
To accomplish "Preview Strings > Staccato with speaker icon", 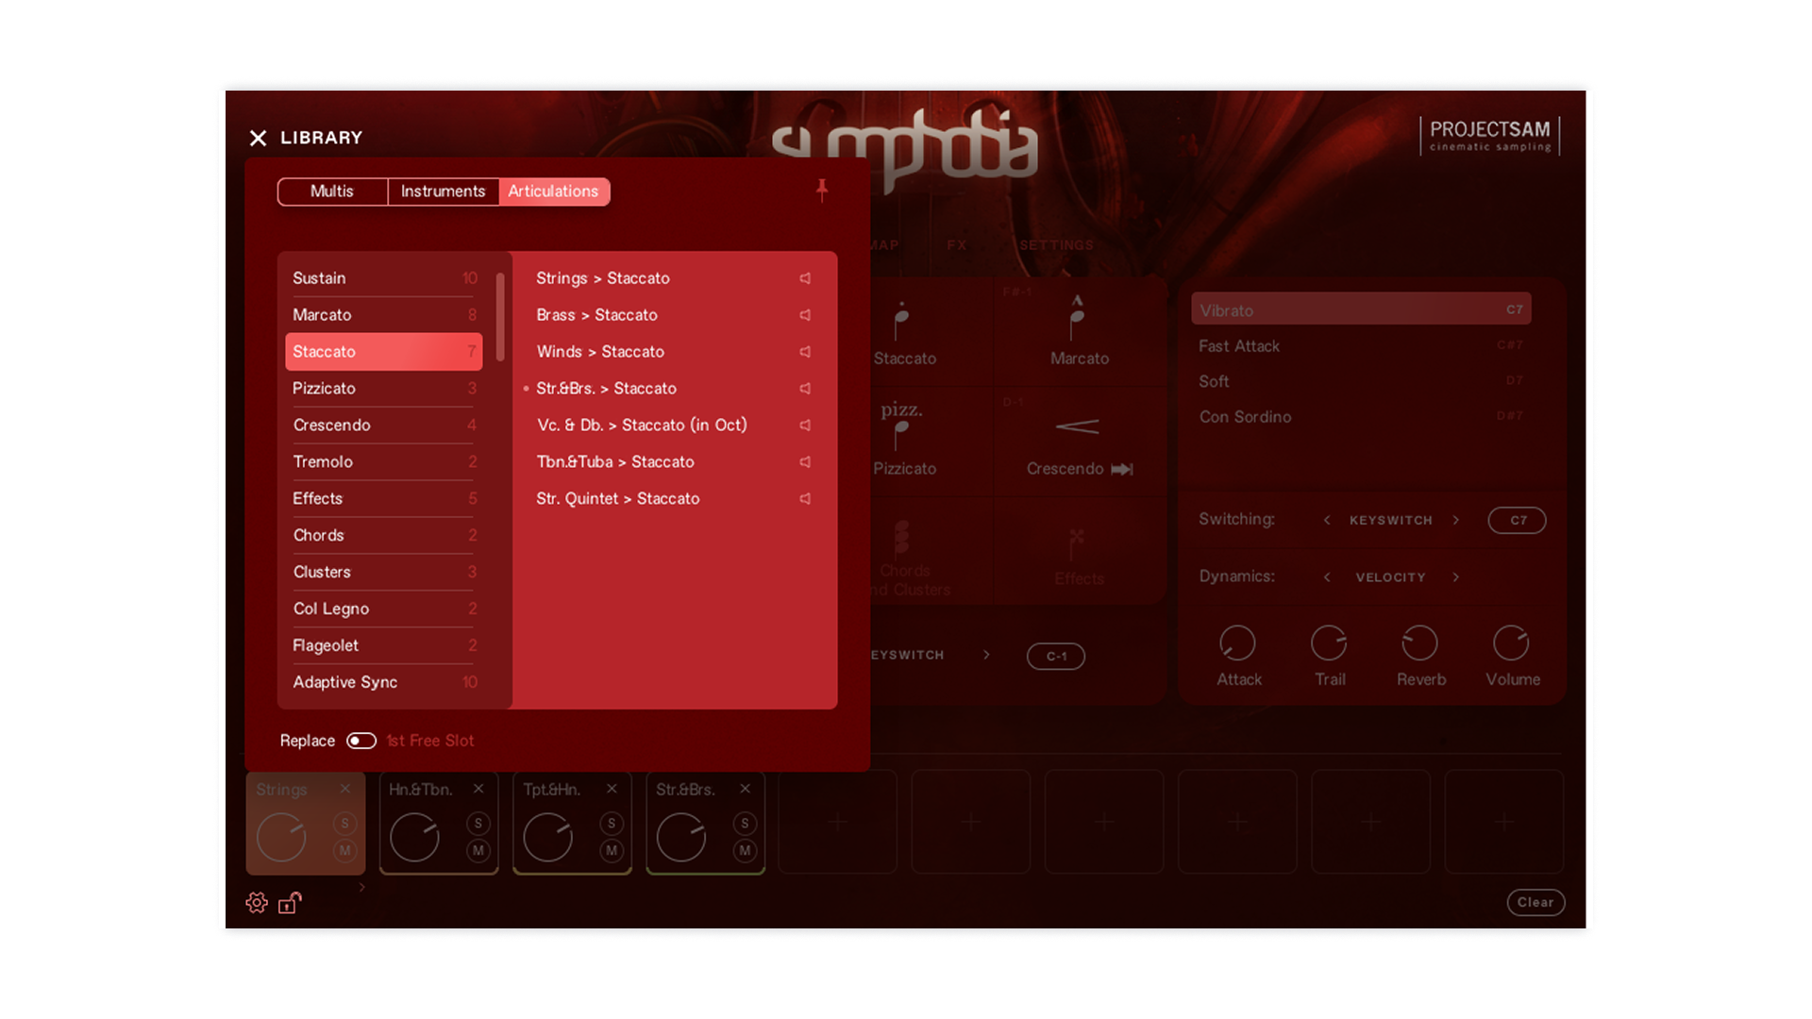I will coord(805,278).
